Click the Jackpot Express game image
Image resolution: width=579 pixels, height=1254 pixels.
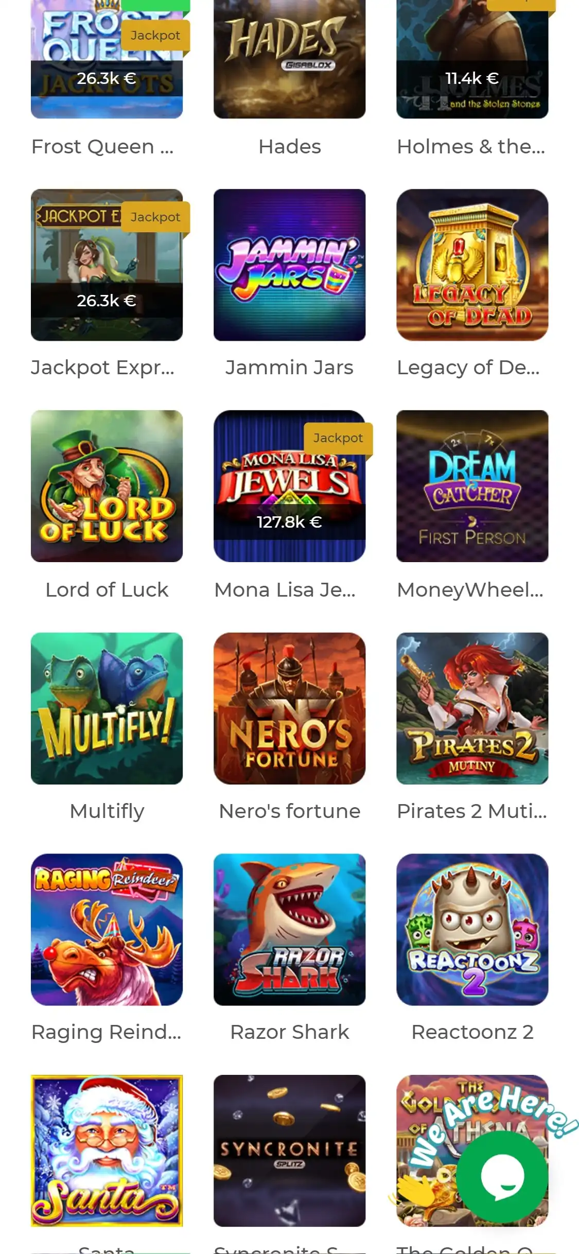pyautogui.click(x=107, y=265)
